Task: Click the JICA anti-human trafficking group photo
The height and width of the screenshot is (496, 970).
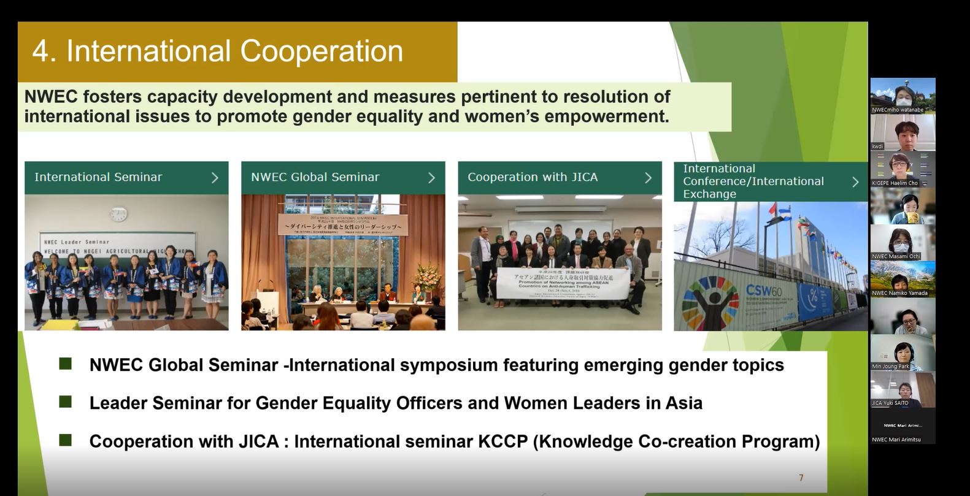Action: pyautogui.click(x=560, y=262)
